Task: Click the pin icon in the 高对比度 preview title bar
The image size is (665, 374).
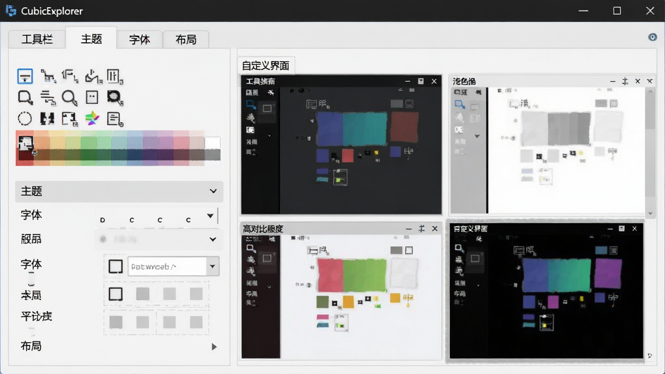Action: [x=421, y=229]
